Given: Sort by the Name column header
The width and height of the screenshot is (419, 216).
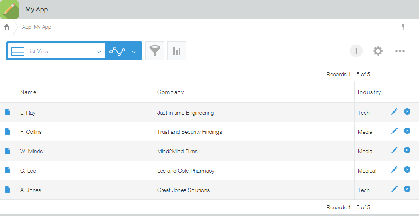Looking at the screenshot, I should click(x=28, y=92).
